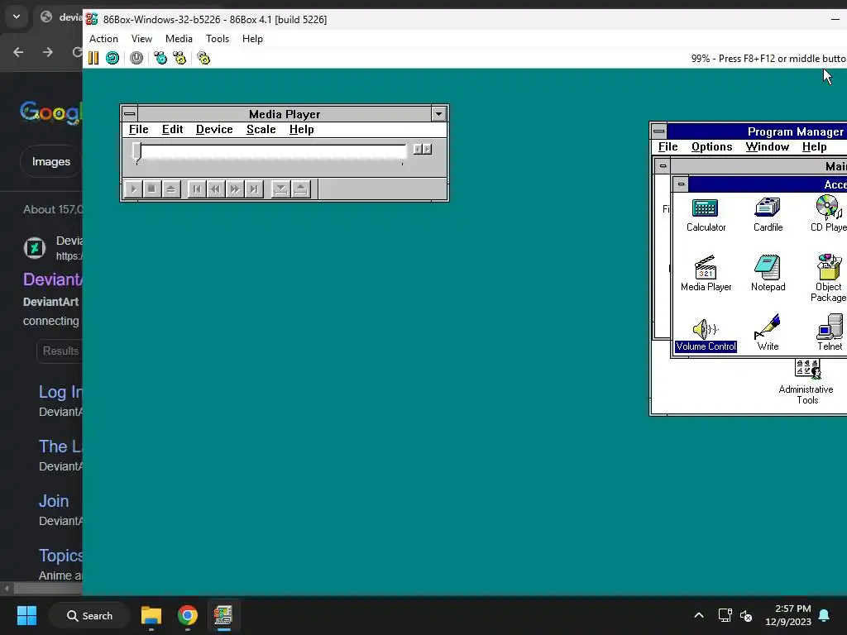Screen dimensions: 847x635
Task: Open Media Player Scale menu
Action: 261,130
